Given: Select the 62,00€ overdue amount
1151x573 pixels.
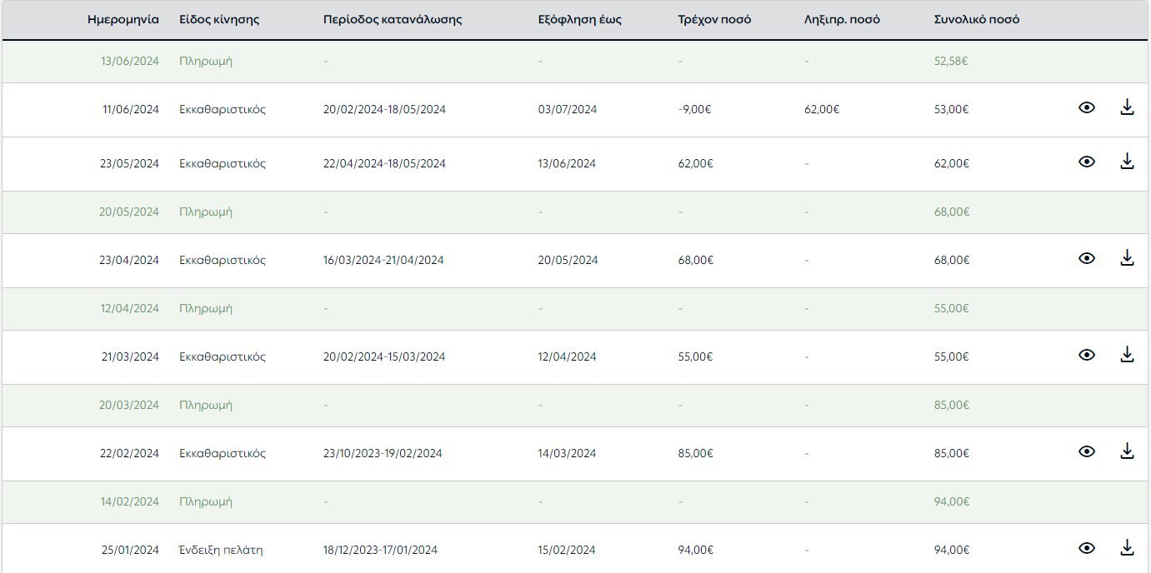Looking at the screenshot, I should point(822,109).
